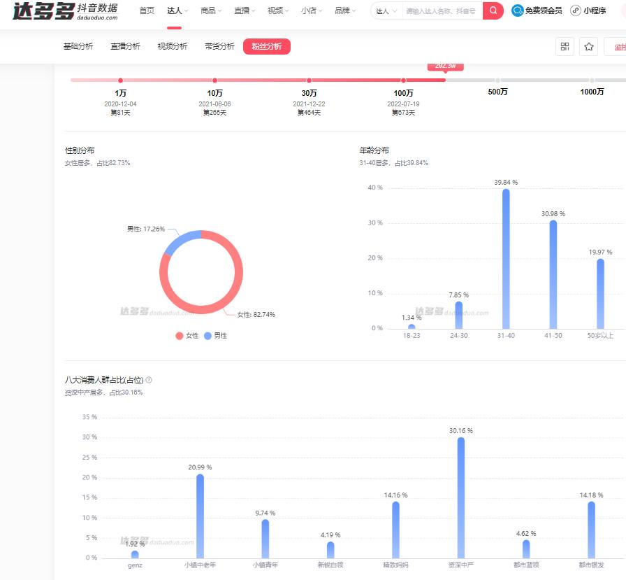Expand the 达人 search category selector
The image size is (626, 580).
click(x=386, y=11)
